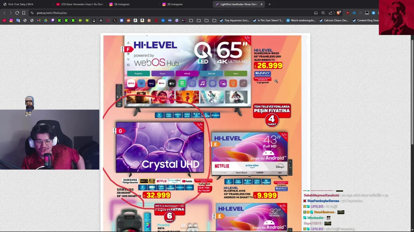The image size is (414, 232).
Task: Open the Reddit bookmark icon
Action: click(128, 20)
